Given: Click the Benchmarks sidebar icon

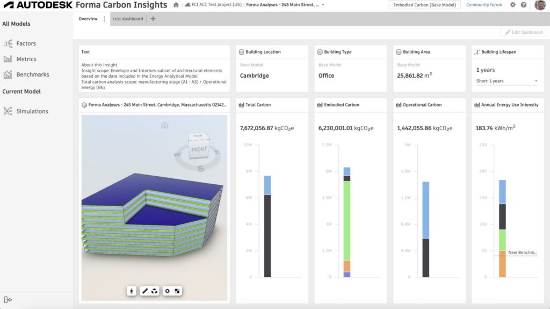Looking at the screenshot, I should click(x=8, y=74).
